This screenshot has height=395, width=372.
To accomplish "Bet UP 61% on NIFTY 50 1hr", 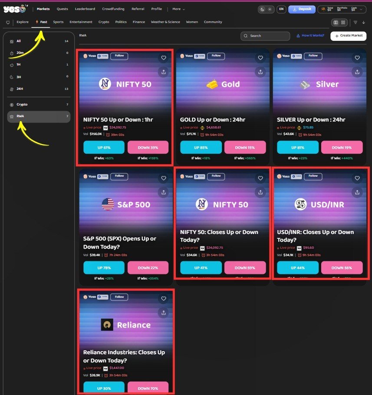I will click(104, 148).
